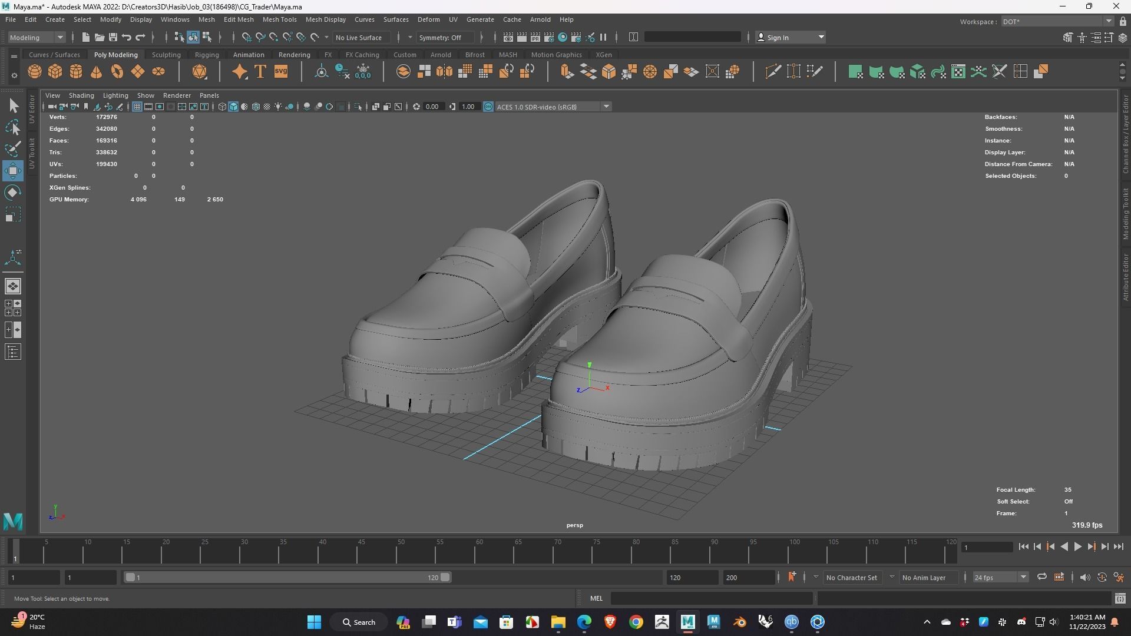This screenshot has width=1131, height=636.
Task: Switch to the Sculpting shelf tab
Action: (166, 55)
